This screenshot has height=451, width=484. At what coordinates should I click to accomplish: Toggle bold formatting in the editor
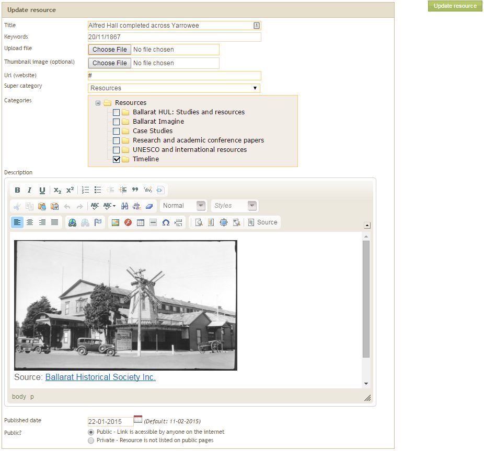17,191
